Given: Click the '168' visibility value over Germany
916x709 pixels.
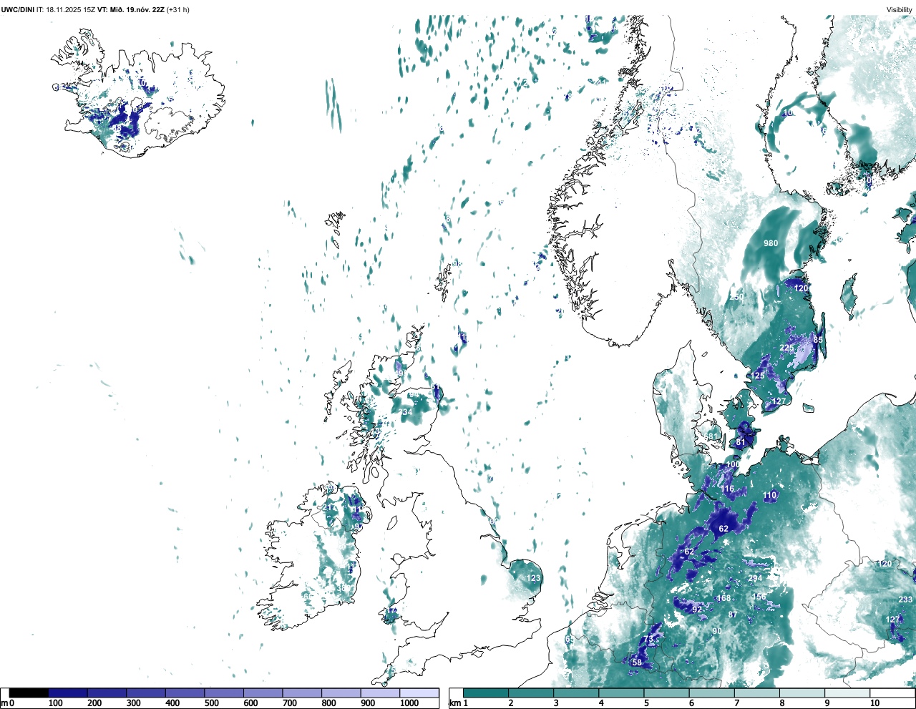Looking at the screenshot, I should [724, 598].
